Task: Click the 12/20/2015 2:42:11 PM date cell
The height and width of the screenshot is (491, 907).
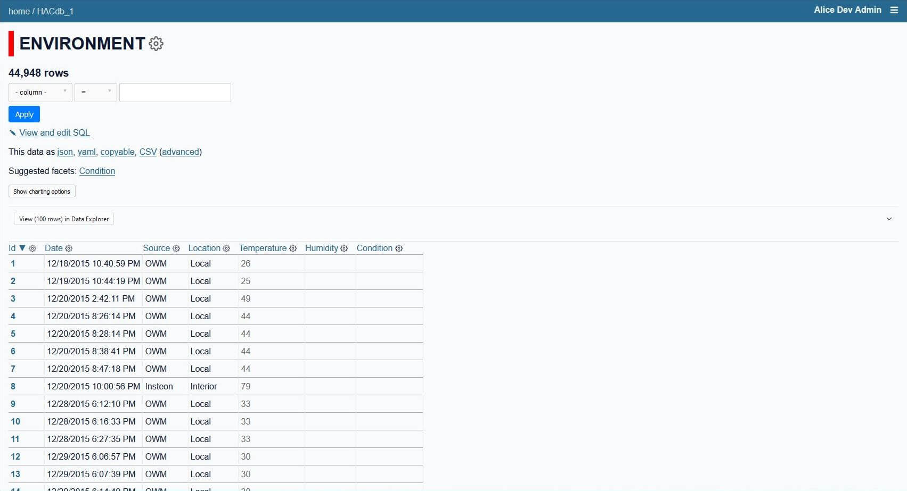Action: (91, 299)
